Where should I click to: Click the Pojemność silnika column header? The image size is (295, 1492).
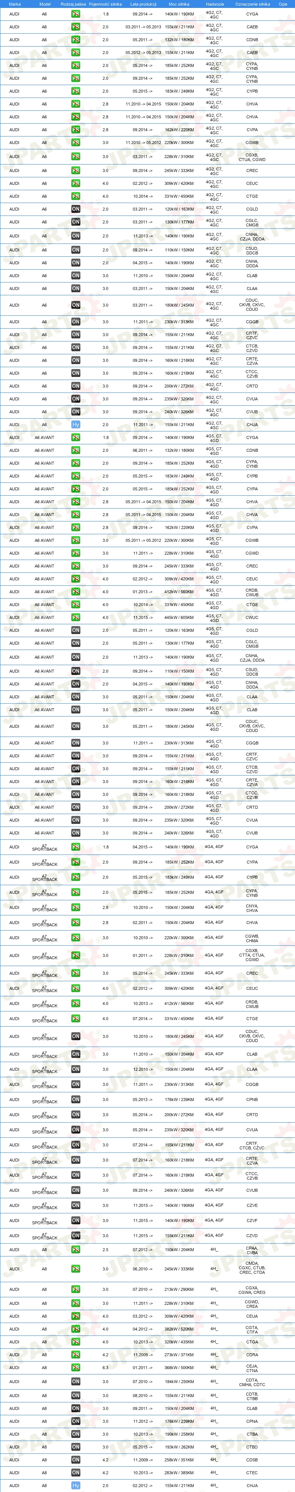pos(105,4)
